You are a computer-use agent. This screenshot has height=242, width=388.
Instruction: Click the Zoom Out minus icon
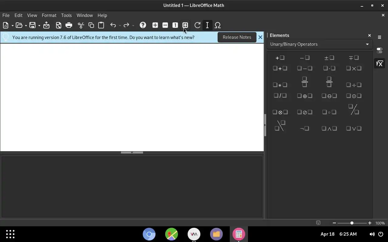click(x=165, y=25)
